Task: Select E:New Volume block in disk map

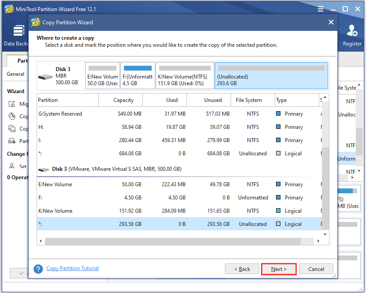Action: coord(102,76)
